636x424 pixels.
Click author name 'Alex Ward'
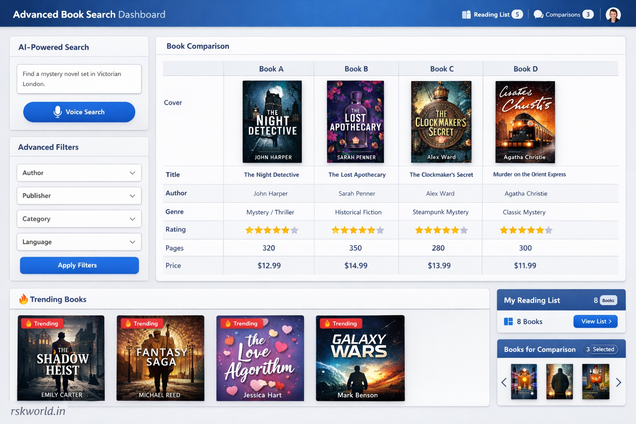coord(440,193)
